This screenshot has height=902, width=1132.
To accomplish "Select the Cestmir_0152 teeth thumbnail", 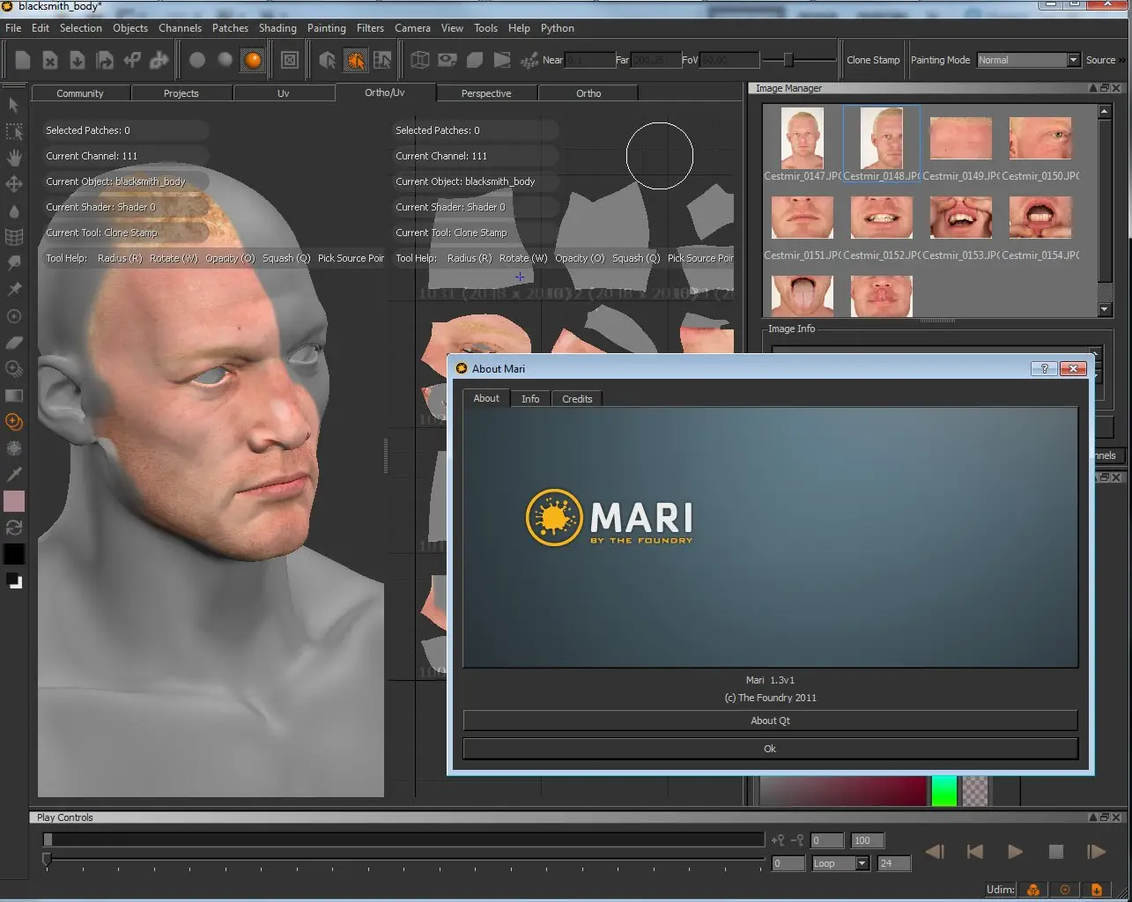I will (882, 218).
